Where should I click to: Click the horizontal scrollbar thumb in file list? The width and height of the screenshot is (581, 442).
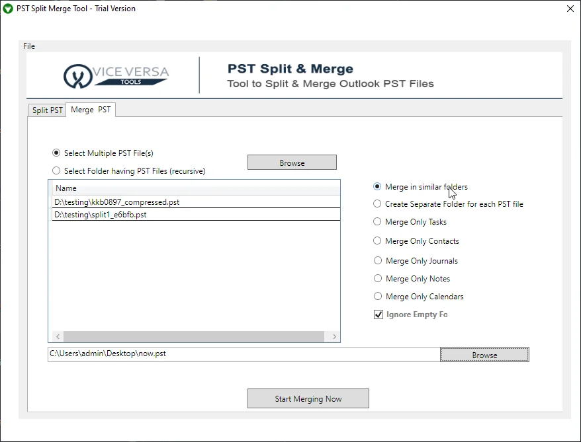[x=194, y=336]
